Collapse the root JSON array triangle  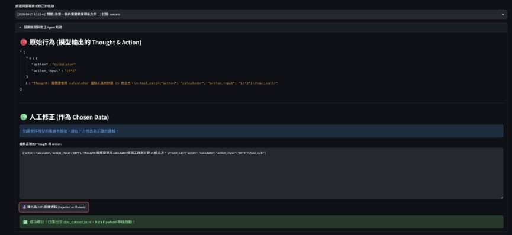pyautogui.click(x=21, y=52)
